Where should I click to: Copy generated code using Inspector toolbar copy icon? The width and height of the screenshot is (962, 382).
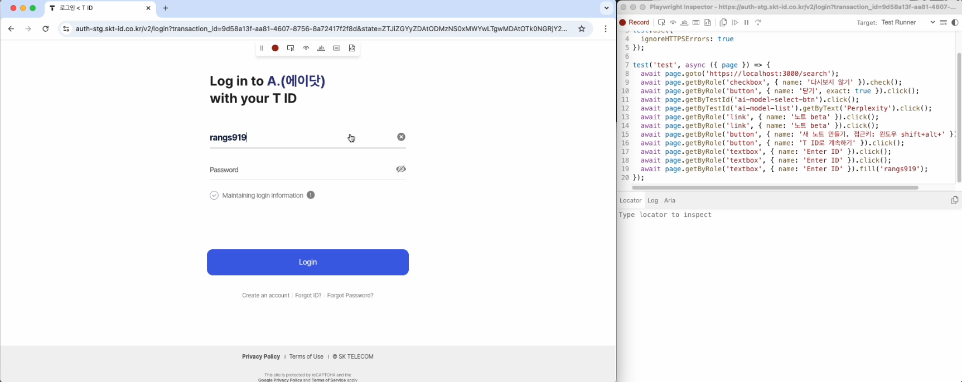click(723, 23)
